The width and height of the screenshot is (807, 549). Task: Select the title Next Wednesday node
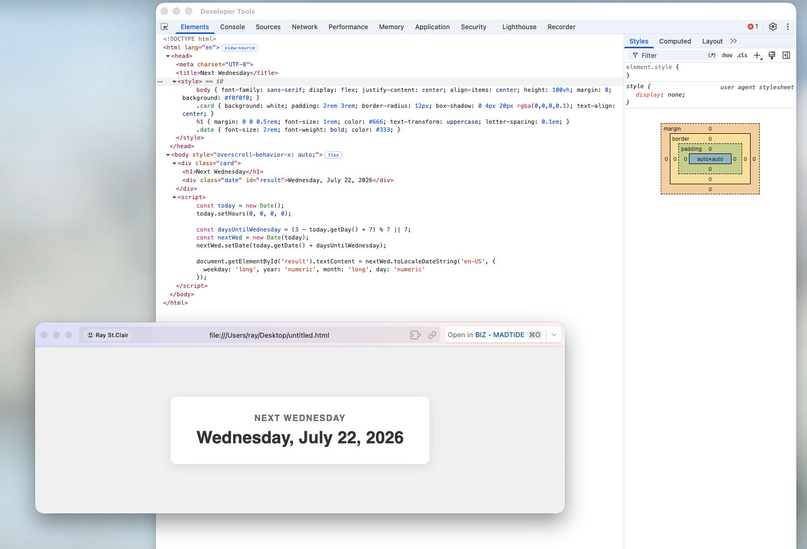click(x=227, y=73)
